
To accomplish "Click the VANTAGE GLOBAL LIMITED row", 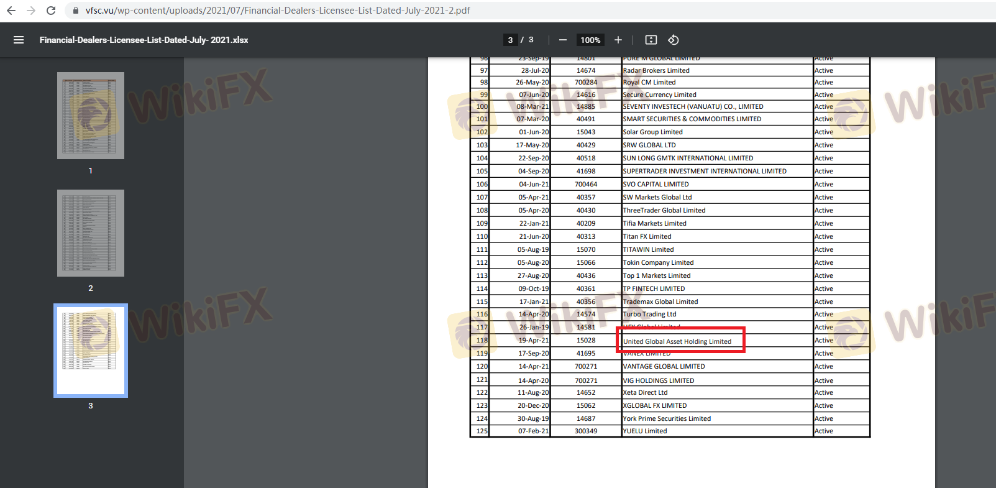I will point(664,367).
